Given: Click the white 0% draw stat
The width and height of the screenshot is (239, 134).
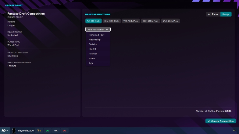Looking at the screenshot, I should click(56, 131).
